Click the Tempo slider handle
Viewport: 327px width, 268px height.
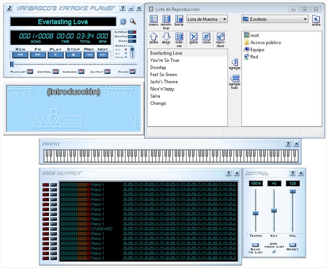(x=255, y=213)
